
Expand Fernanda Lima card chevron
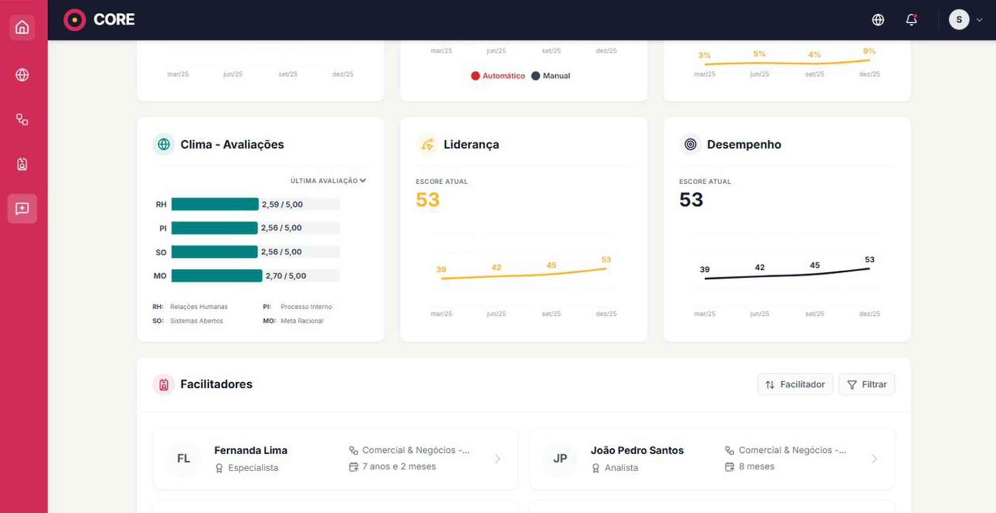pyautogui.click(x=497, y=459)
